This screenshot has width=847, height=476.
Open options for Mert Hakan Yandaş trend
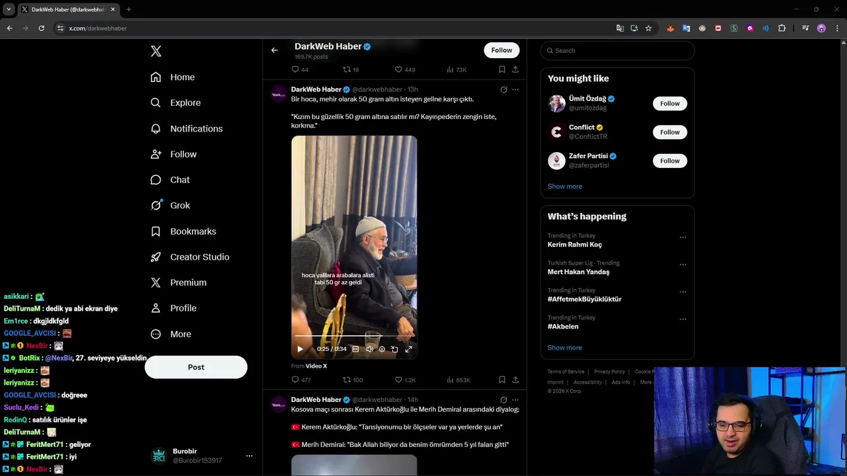pyautogui.click(x=683, y=264)
